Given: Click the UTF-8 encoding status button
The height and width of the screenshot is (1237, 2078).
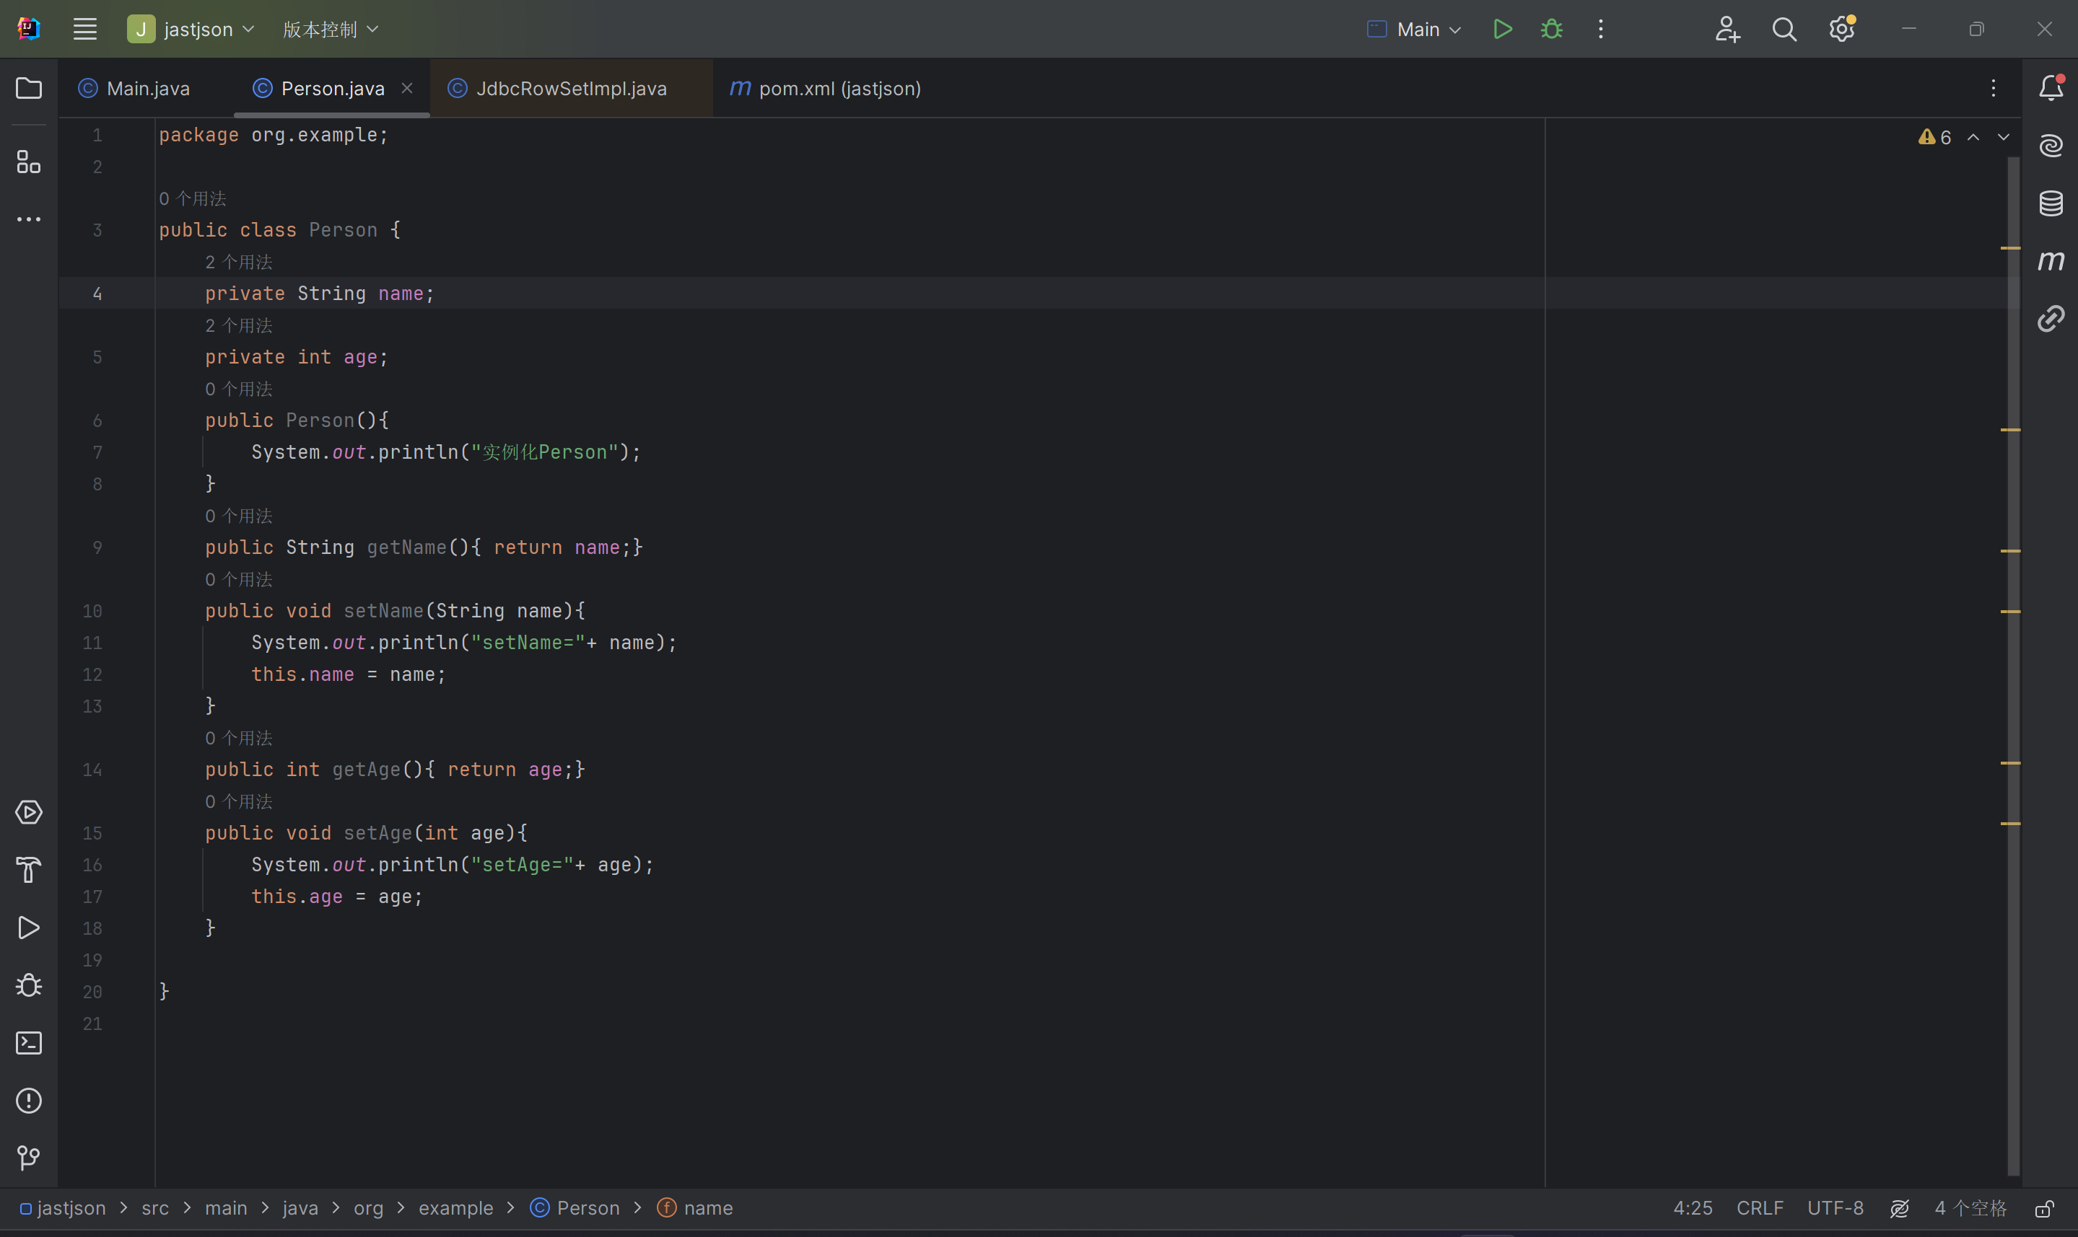Looking at the screenshot, I should pos(1835,1209).
